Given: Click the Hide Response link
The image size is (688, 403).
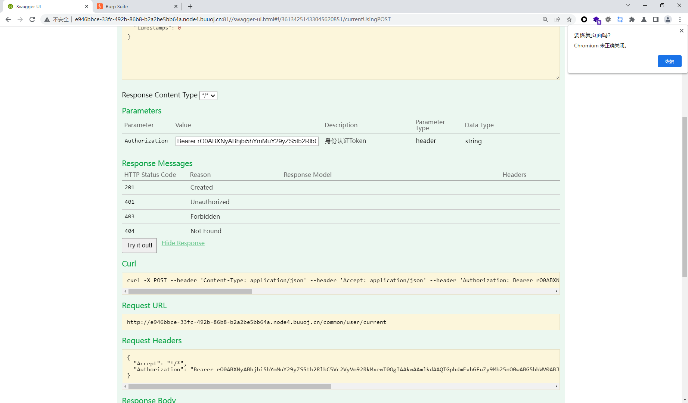Looking at the screenshot, I should tap(183, 243).
